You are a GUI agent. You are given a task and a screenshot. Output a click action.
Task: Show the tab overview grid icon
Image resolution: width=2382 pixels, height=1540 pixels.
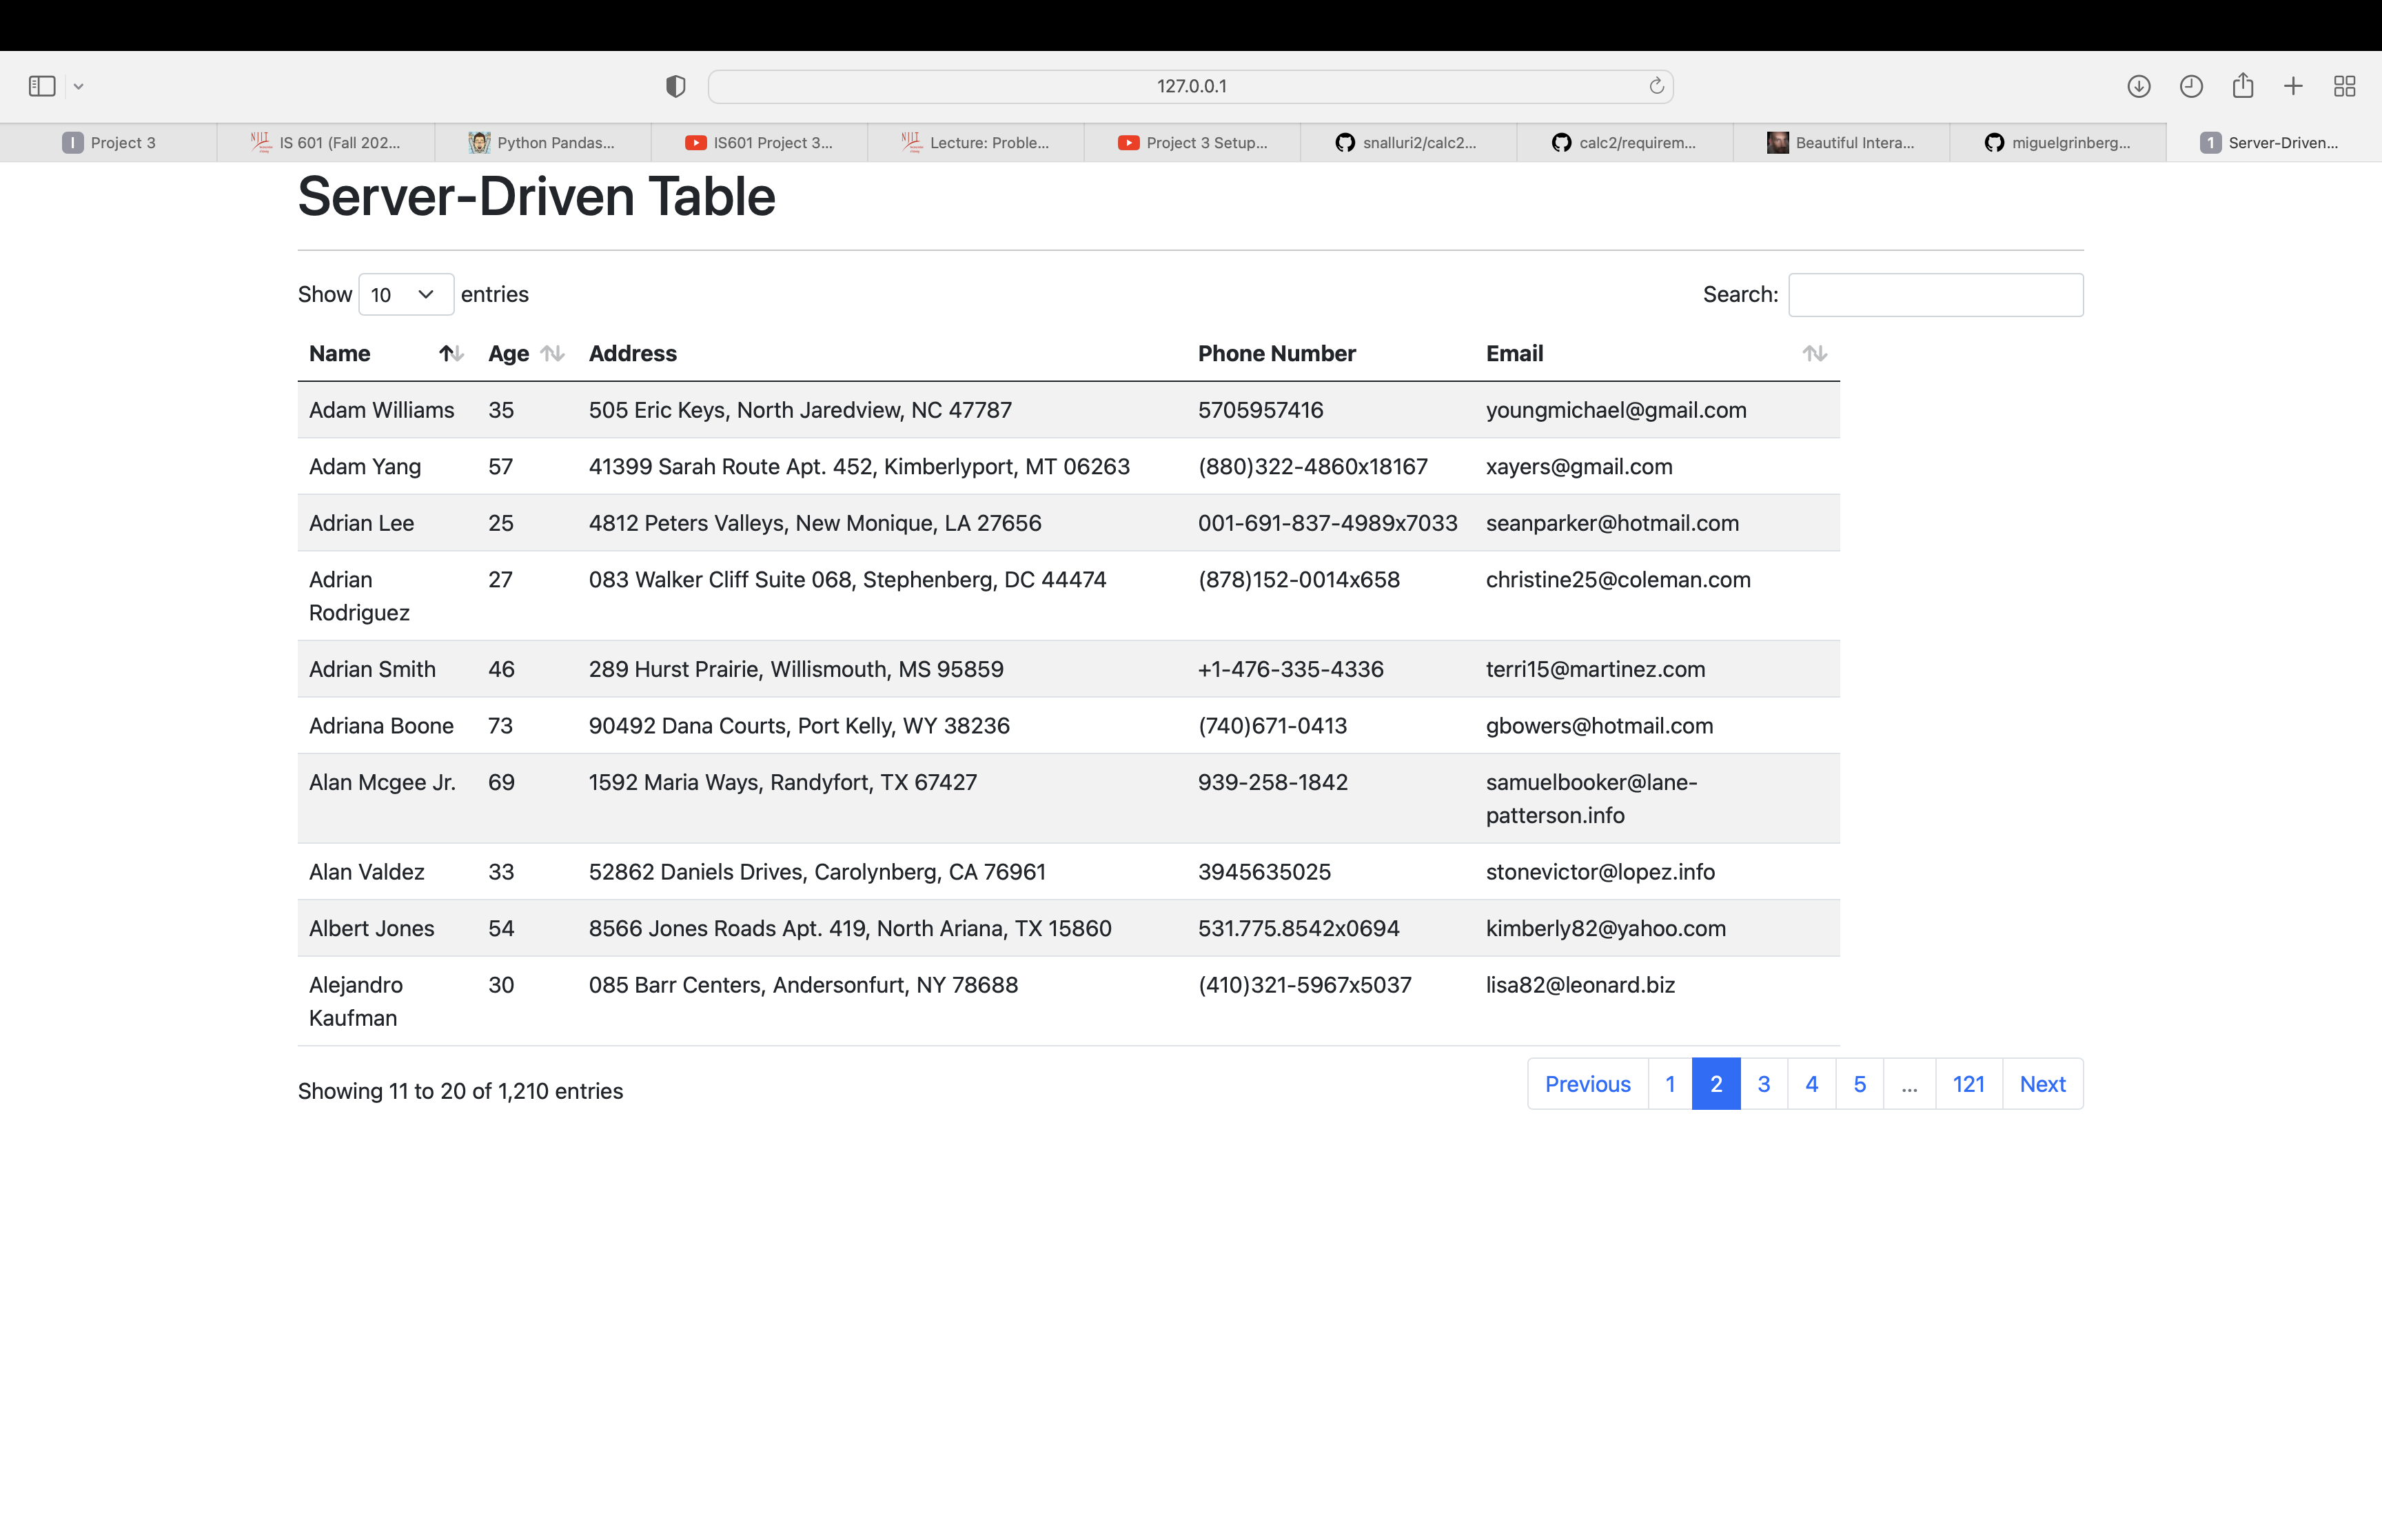click(x=2345, y=86)
